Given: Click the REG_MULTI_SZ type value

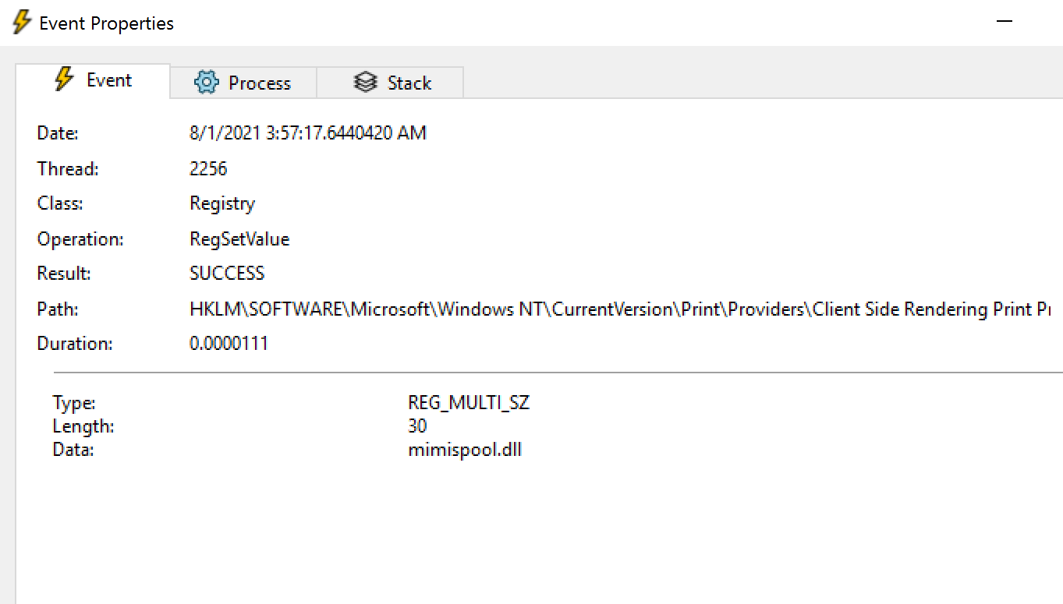Looking at the screenshot, I should click(469, 403).
